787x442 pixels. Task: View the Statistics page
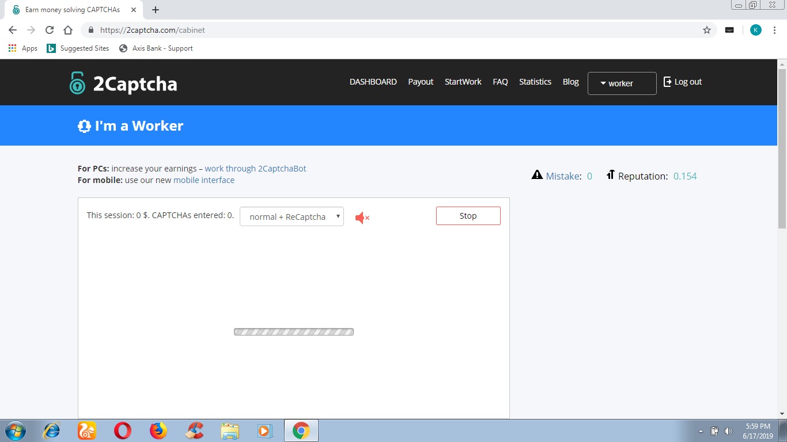(535, 82)
